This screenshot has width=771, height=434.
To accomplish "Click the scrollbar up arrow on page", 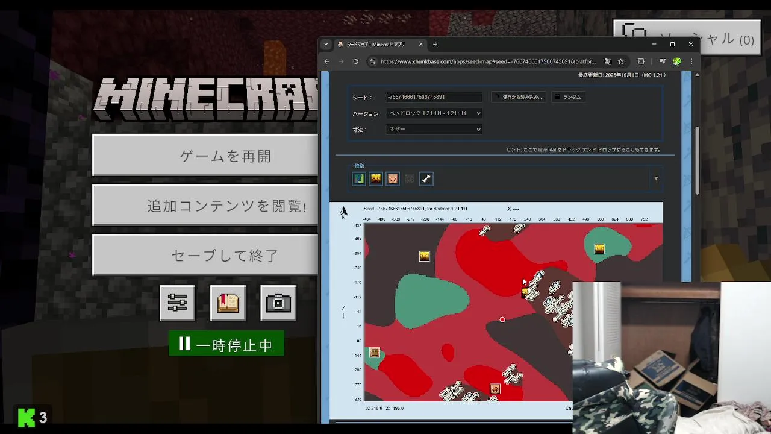I will tap(697, 75).
